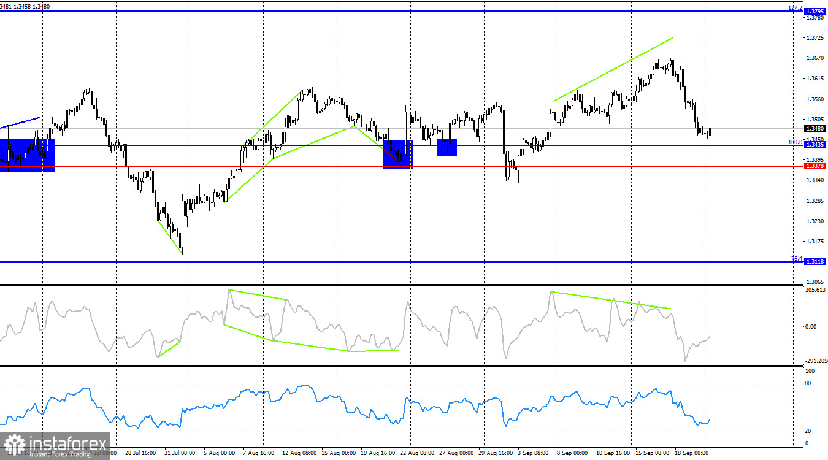Select the green trendline over September highs

613,69
